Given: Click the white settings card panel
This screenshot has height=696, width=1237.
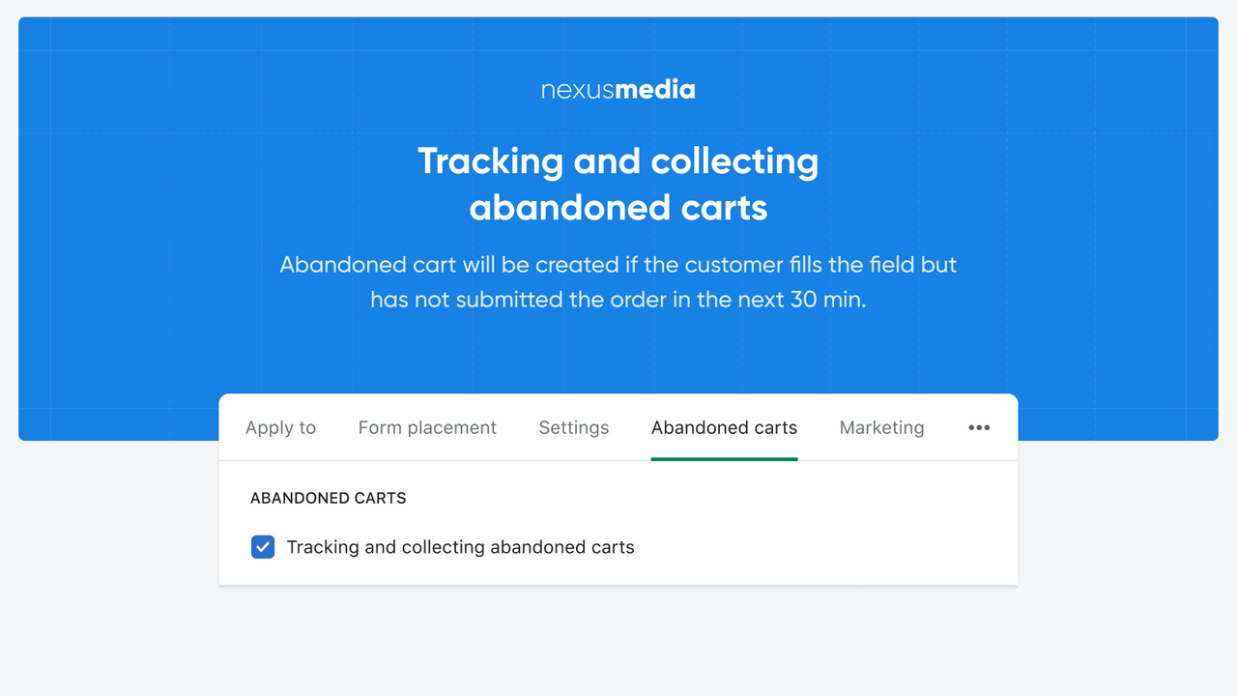Looking at the screenshot, I should coord(821,522).
